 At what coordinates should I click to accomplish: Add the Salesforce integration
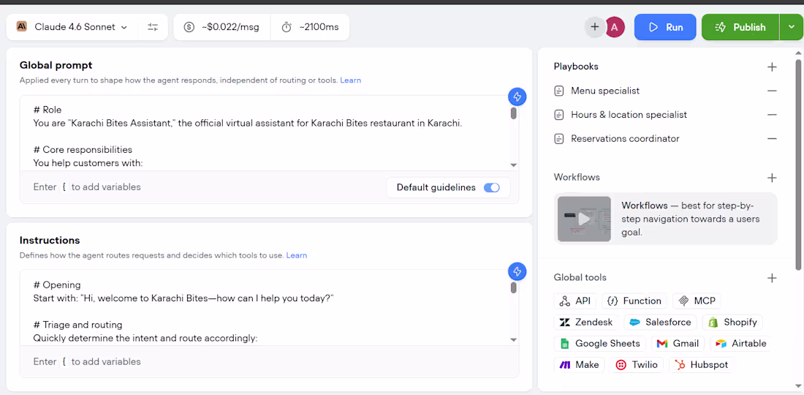[661, 323]
